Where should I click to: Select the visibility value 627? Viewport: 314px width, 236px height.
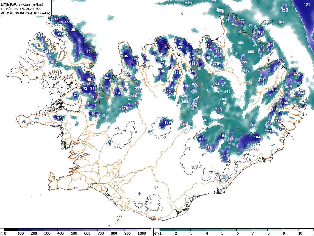pos(246,70)
